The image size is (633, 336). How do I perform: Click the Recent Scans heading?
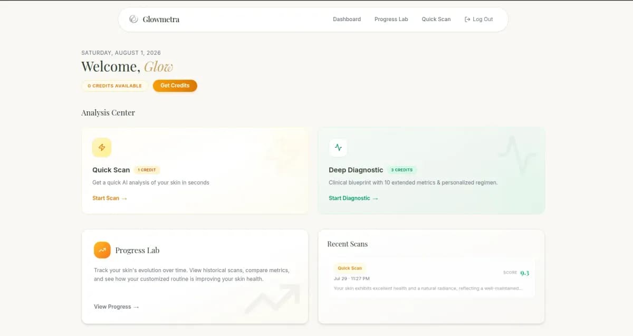348,244
